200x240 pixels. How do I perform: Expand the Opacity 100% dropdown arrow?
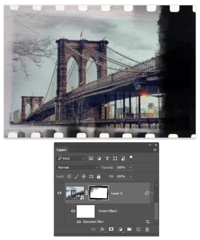[131, 168]
